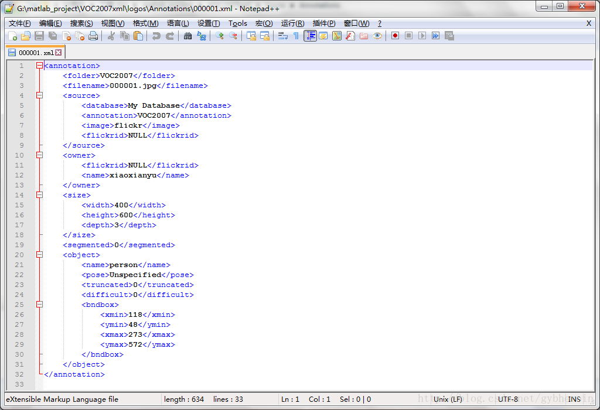Click the INS insert mode indicator
This screenshot has width=600, height=410.
point(574,399)
